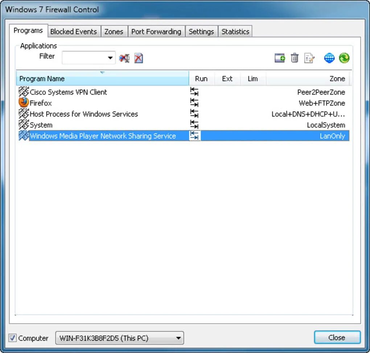Open the WIN-F31K3B8F2D5 computer dropdown

(120, 338)
